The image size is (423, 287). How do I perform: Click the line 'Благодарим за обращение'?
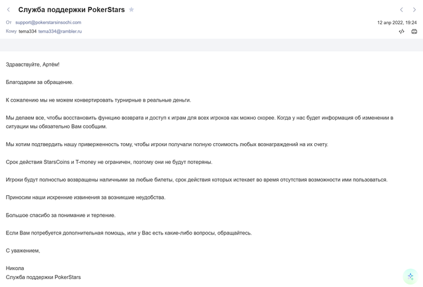click(39, 82)
